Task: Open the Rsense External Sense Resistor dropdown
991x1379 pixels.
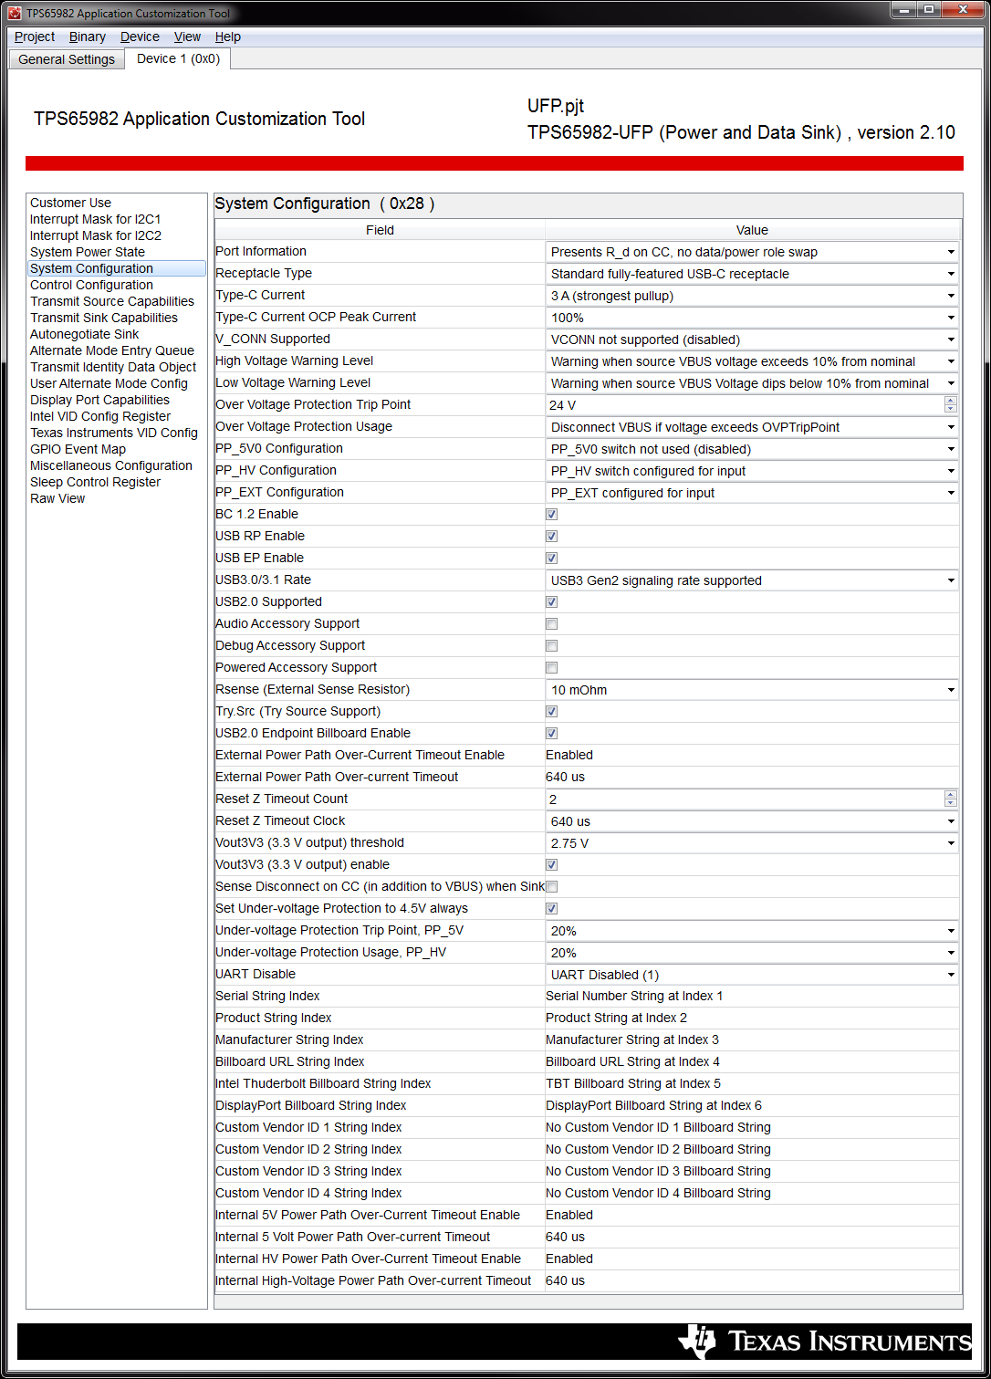Action: (x=752, y=690)
